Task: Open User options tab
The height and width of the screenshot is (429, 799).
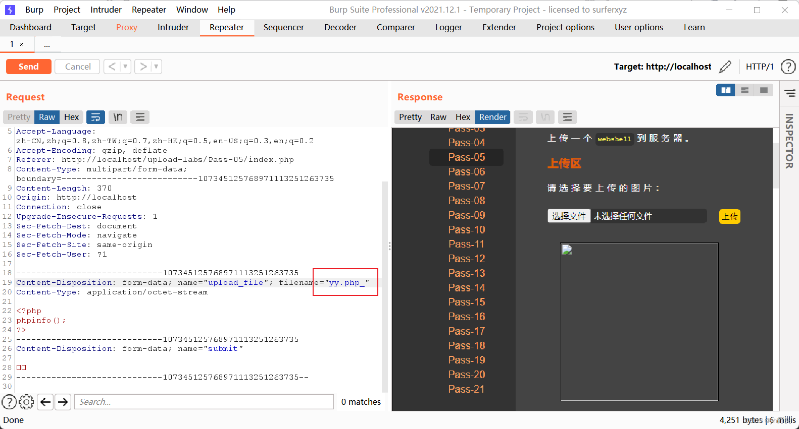Action: point(639,27)
